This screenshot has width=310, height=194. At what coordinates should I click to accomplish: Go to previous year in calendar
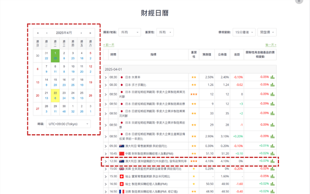pos(38,33)
